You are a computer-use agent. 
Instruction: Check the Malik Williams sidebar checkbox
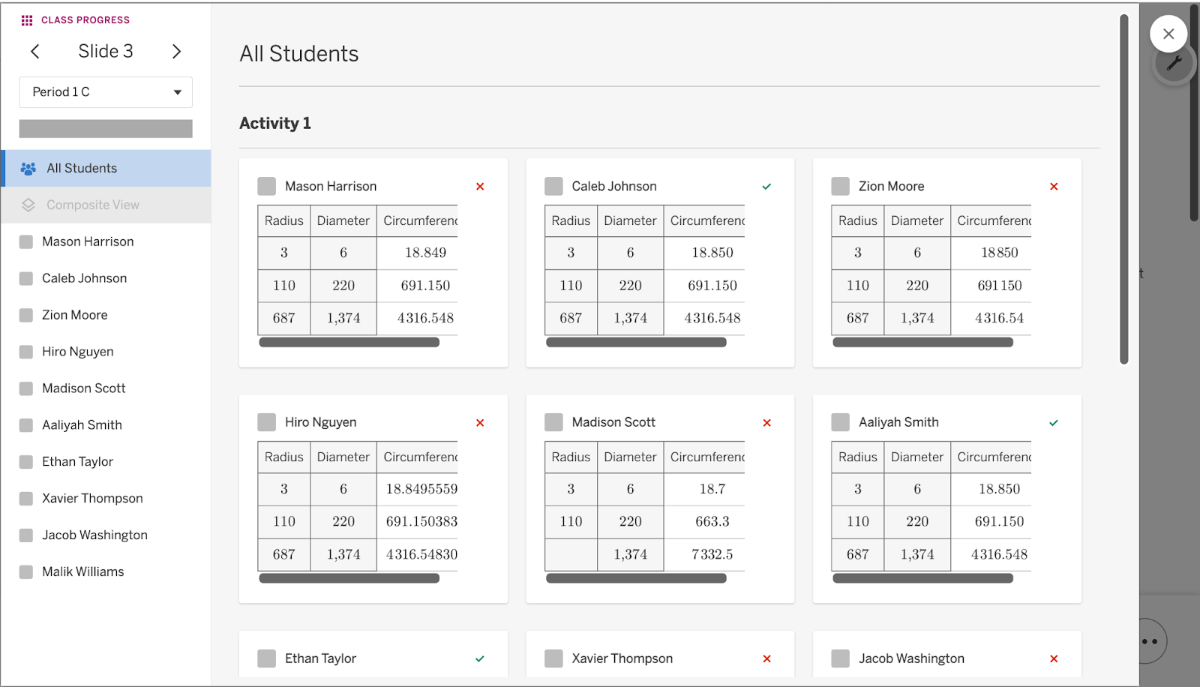tap(26, 571)
